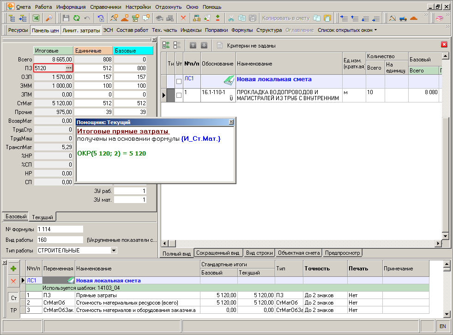Click the Итоговые green column header
This screenshot has width=453, height=335.
[53, 51]
